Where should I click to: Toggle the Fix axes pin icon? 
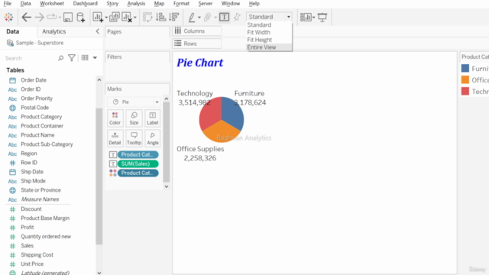(x=237, y=17)
